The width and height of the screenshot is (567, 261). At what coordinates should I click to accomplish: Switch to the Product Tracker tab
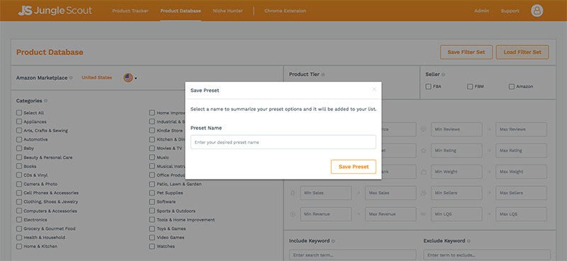[130, 11]
